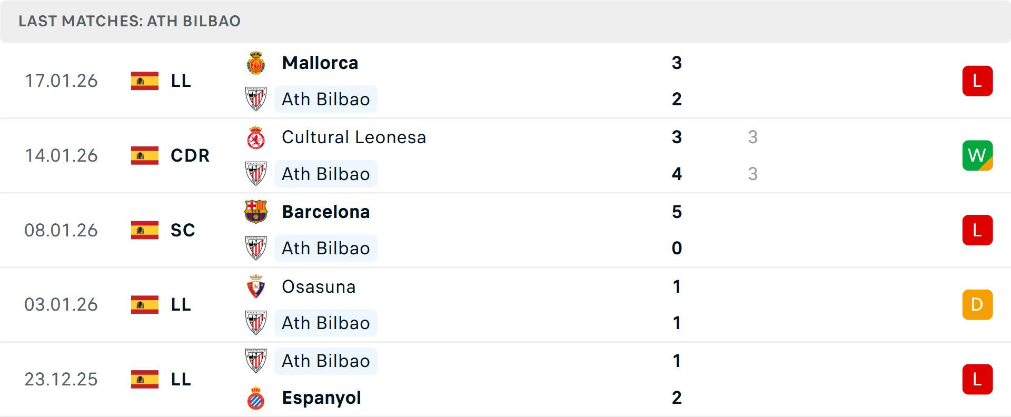
Task: Click the Cultural Leonesa badge
Action: [256, 137]
